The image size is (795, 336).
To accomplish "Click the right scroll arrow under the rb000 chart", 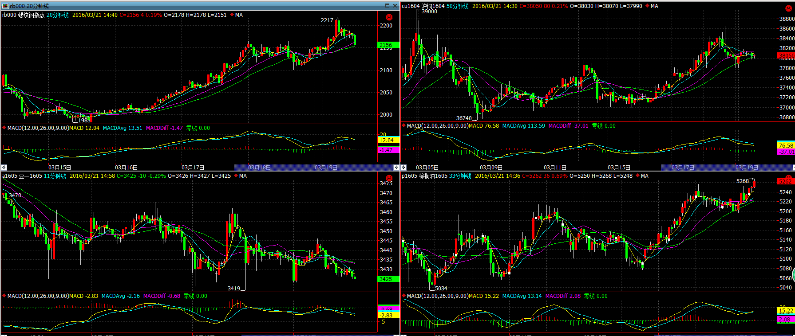I will coord(396,167).
